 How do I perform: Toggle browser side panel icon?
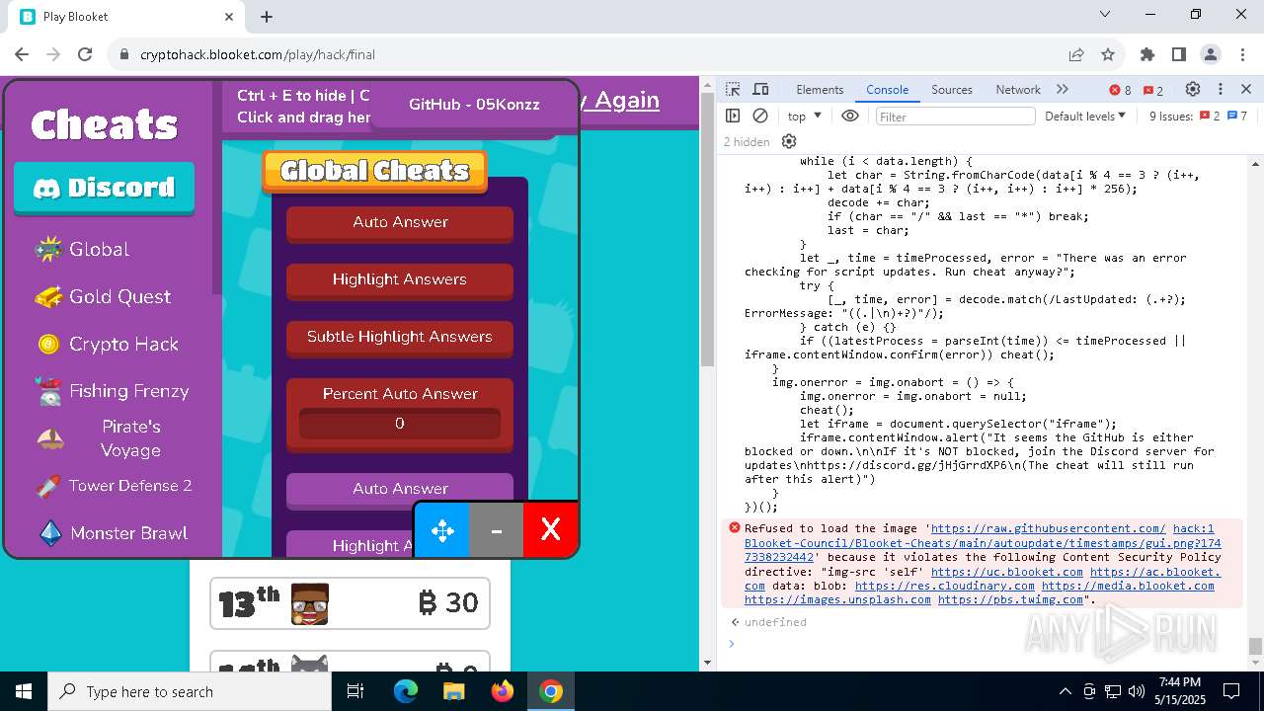tap(1178, 54)
